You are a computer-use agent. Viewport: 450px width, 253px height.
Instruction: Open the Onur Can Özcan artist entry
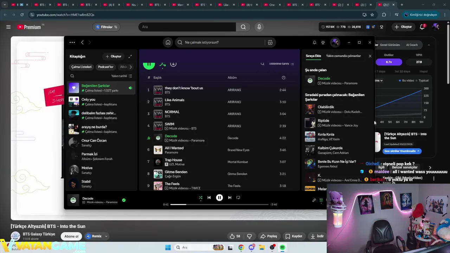pos(101,143)
